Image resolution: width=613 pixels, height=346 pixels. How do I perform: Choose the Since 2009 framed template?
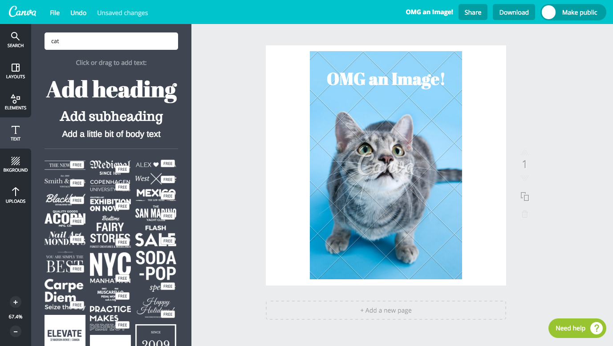click(x=155, y=335)
